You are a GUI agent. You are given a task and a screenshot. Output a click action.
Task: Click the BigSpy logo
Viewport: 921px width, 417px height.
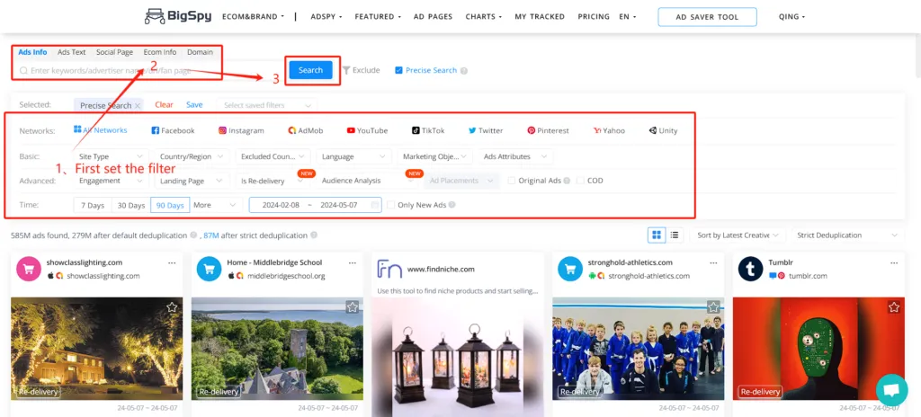(179, 16)
